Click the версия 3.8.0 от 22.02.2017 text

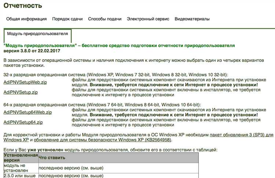point(32,51)
